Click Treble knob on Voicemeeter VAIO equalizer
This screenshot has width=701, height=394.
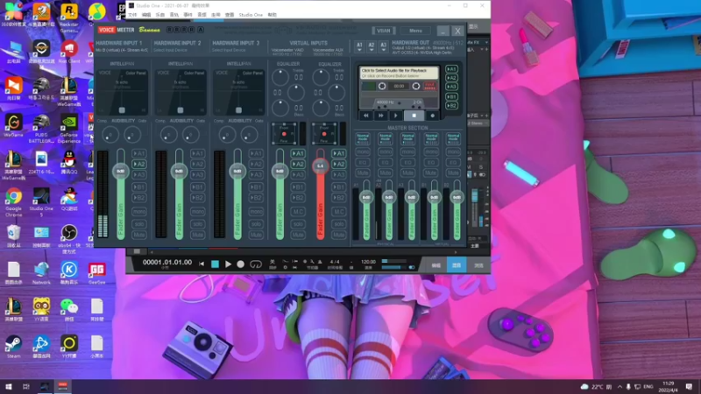280,78
